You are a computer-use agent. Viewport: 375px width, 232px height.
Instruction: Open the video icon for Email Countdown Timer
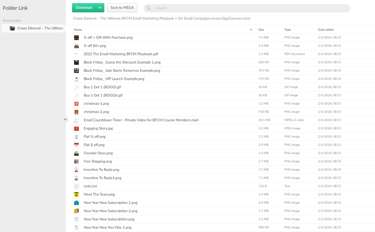(x=77, y=120)
